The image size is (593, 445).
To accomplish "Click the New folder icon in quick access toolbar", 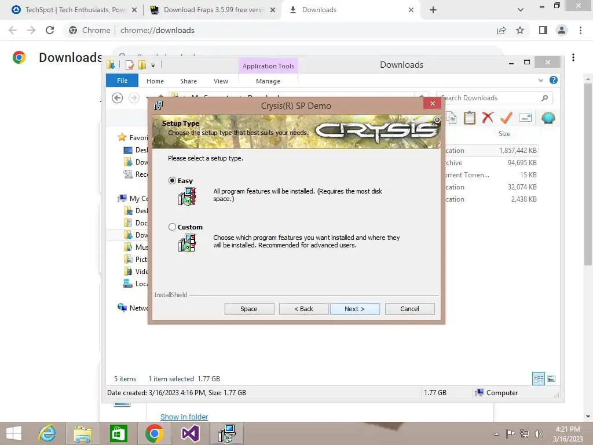I will point(142,65).
